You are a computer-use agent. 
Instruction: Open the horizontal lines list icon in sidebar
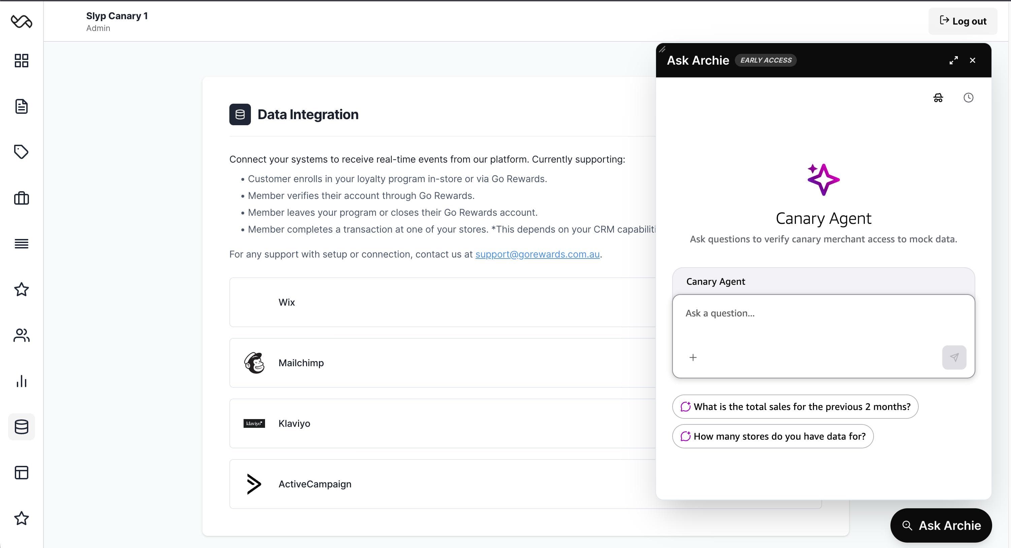tap(21, 244)
